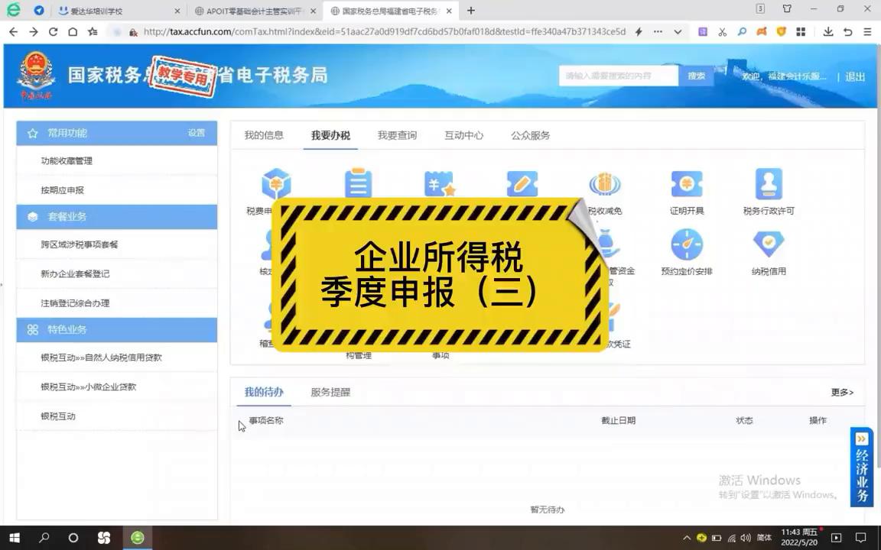Image resolution: width=881 pixels, height=550 pixels.
Task: Switch to the 我要查询 tab
Action: 396,135
